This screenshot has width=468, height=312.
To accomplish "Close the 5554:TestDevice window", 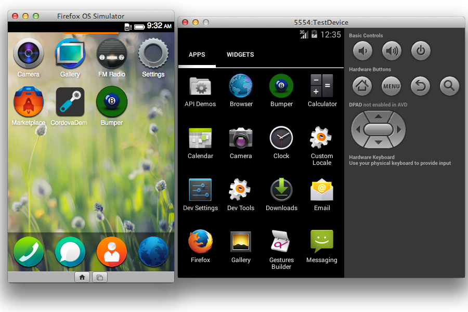I will pos(185,22).
